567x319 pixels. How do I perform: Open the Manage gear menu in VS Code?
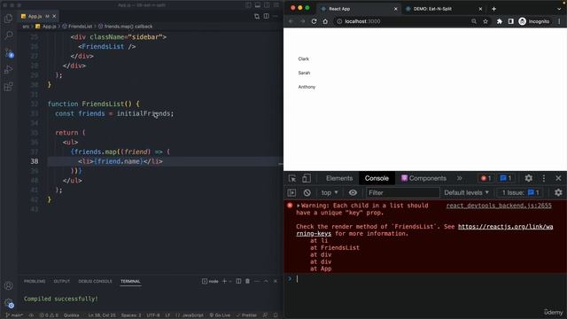coord(9,303)
